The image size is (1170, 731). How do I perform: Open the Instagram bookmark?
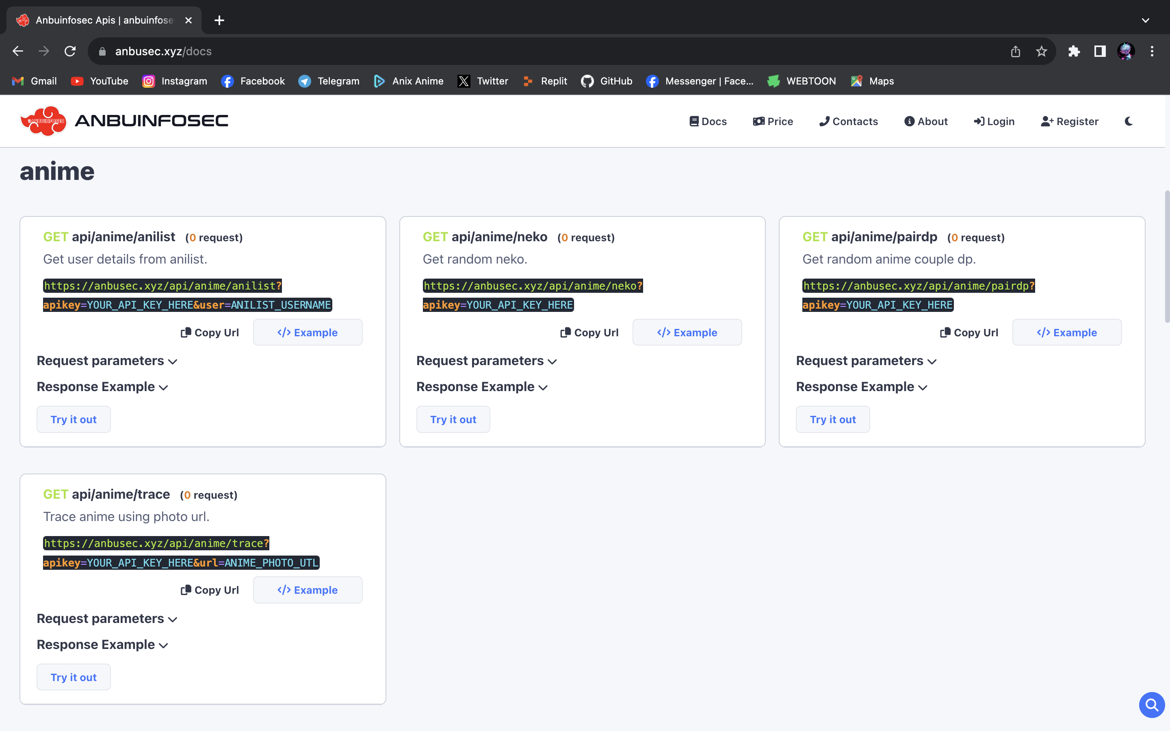tap(175, 81)
